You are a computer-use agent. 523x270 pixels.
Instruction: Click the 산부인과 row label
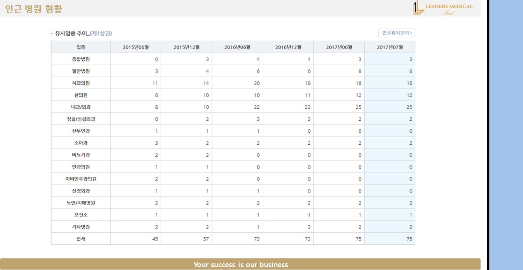tap(81, 131)
